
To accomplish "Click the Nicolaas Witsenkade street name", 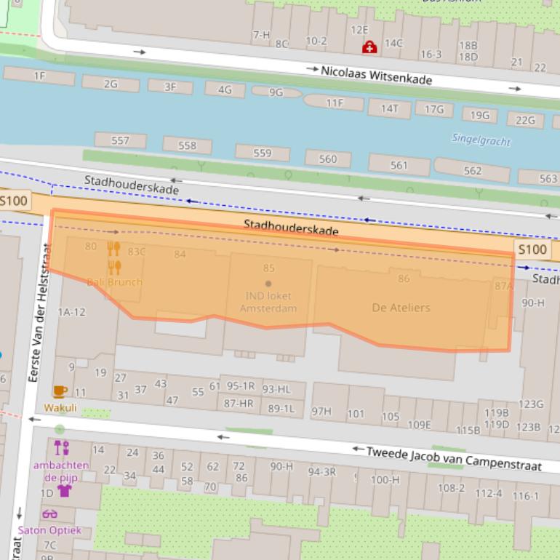I will tap(377, 75).
